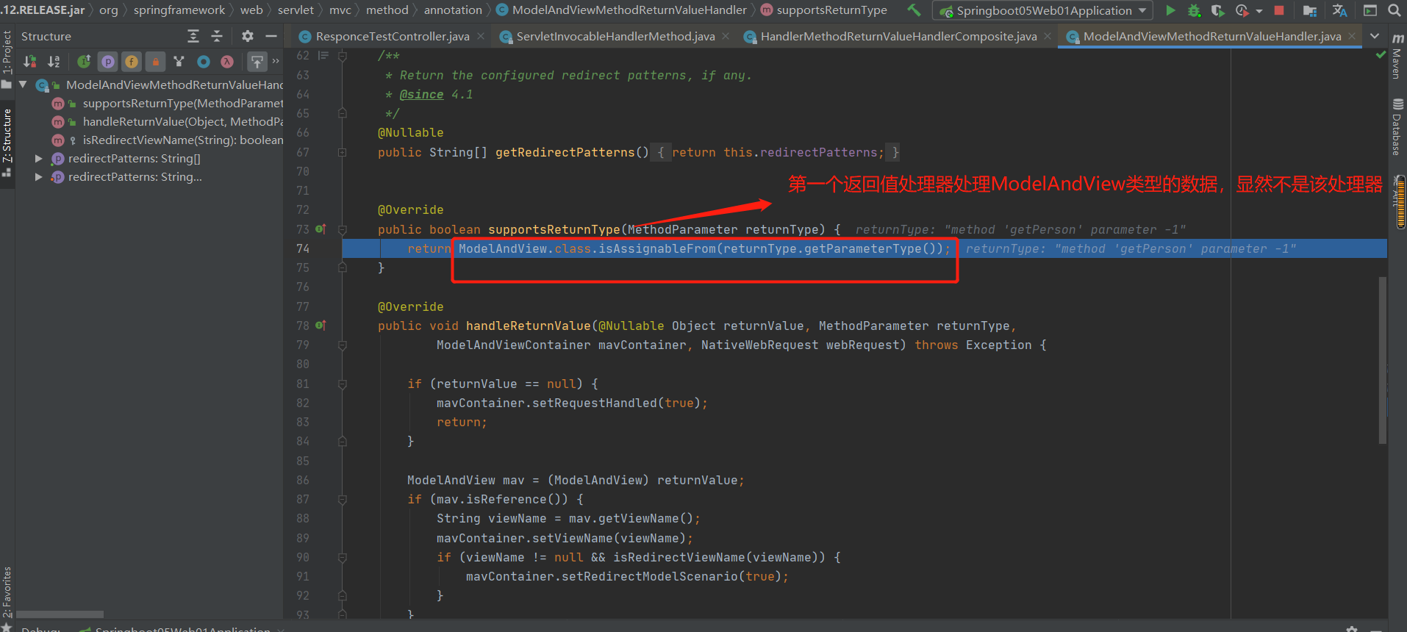Image resolution: width=1407 pixels, height=632 pixels.
Task: Close the ServletInvocableHandlerMethod.java tab
Action: click(x=726, y=36)
